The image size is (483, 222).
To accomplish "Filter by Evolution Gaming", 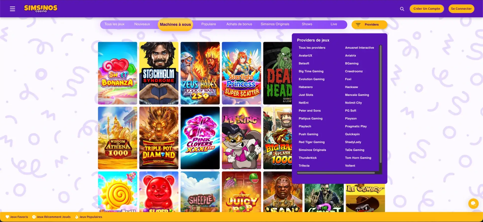I will point(311,79).
